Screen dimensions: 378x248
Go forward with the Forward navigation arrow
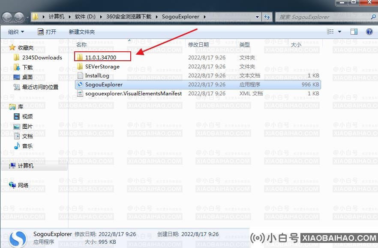point(19,18)
